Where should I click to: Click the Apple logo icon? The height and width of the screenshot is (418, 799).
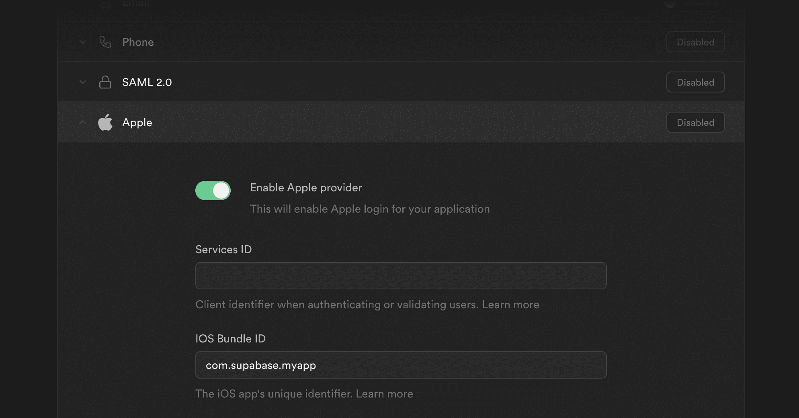pyautogui.click(x=105, y=122)
